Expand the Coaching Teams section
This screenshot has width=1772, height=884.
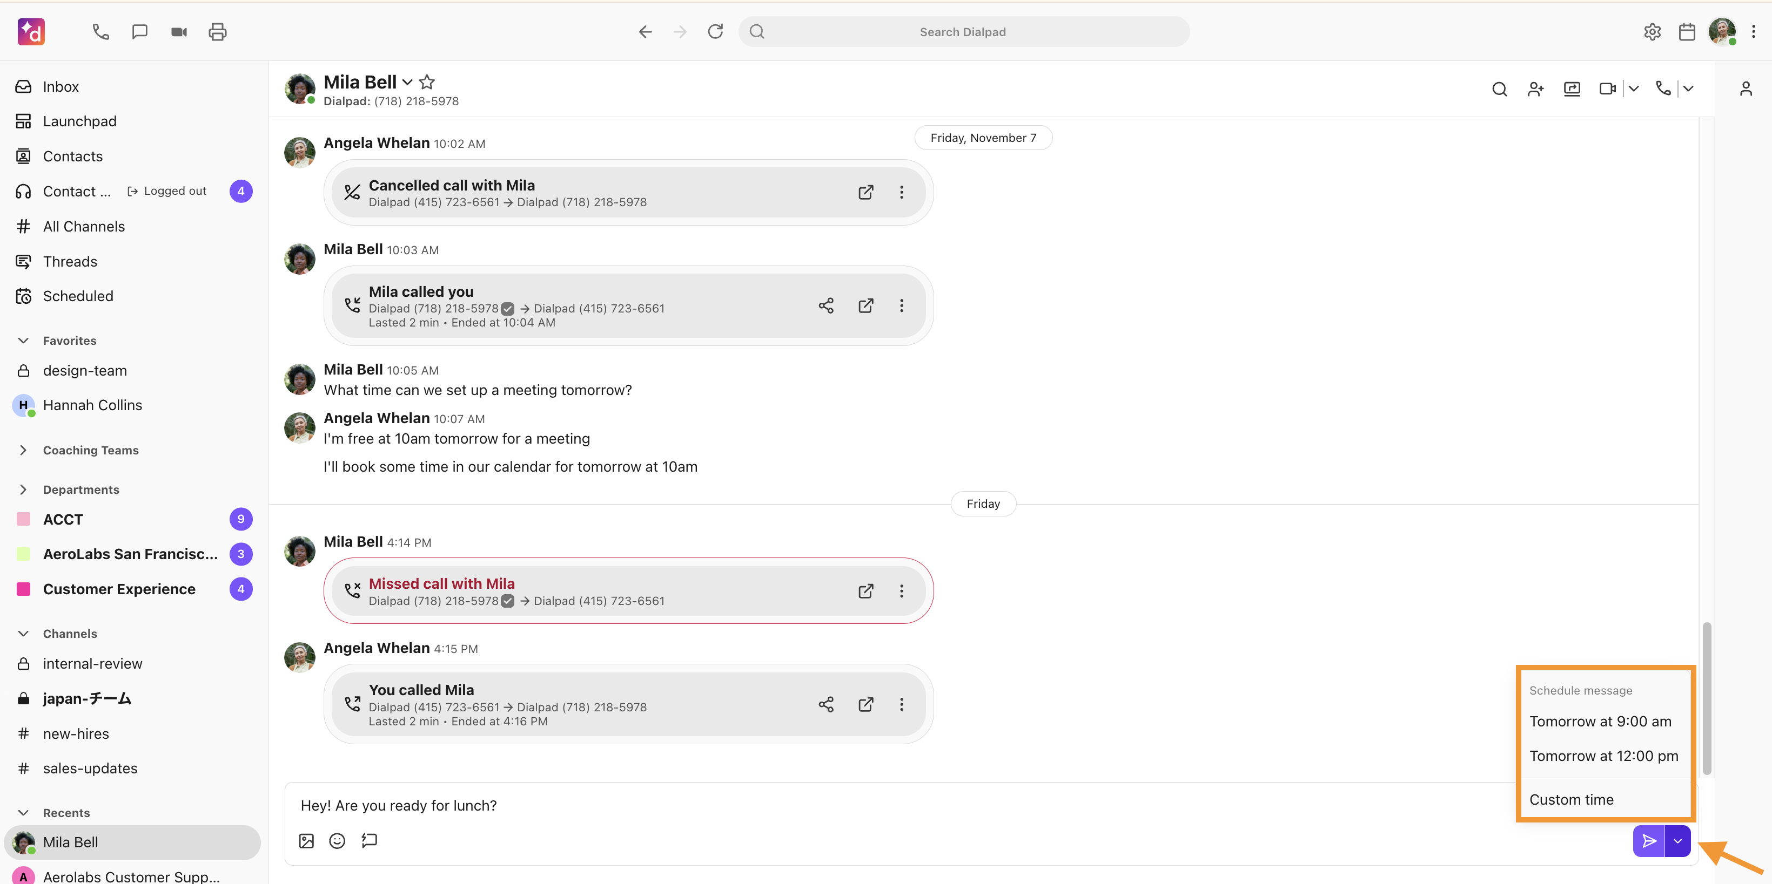23,450
